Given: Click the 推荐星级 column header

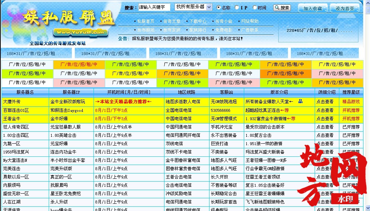Looking at the screenshot, I should pos(351,92).
